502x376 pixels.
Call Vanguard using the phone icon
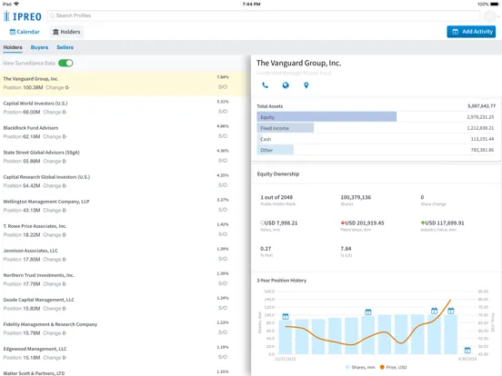(265, 85)
